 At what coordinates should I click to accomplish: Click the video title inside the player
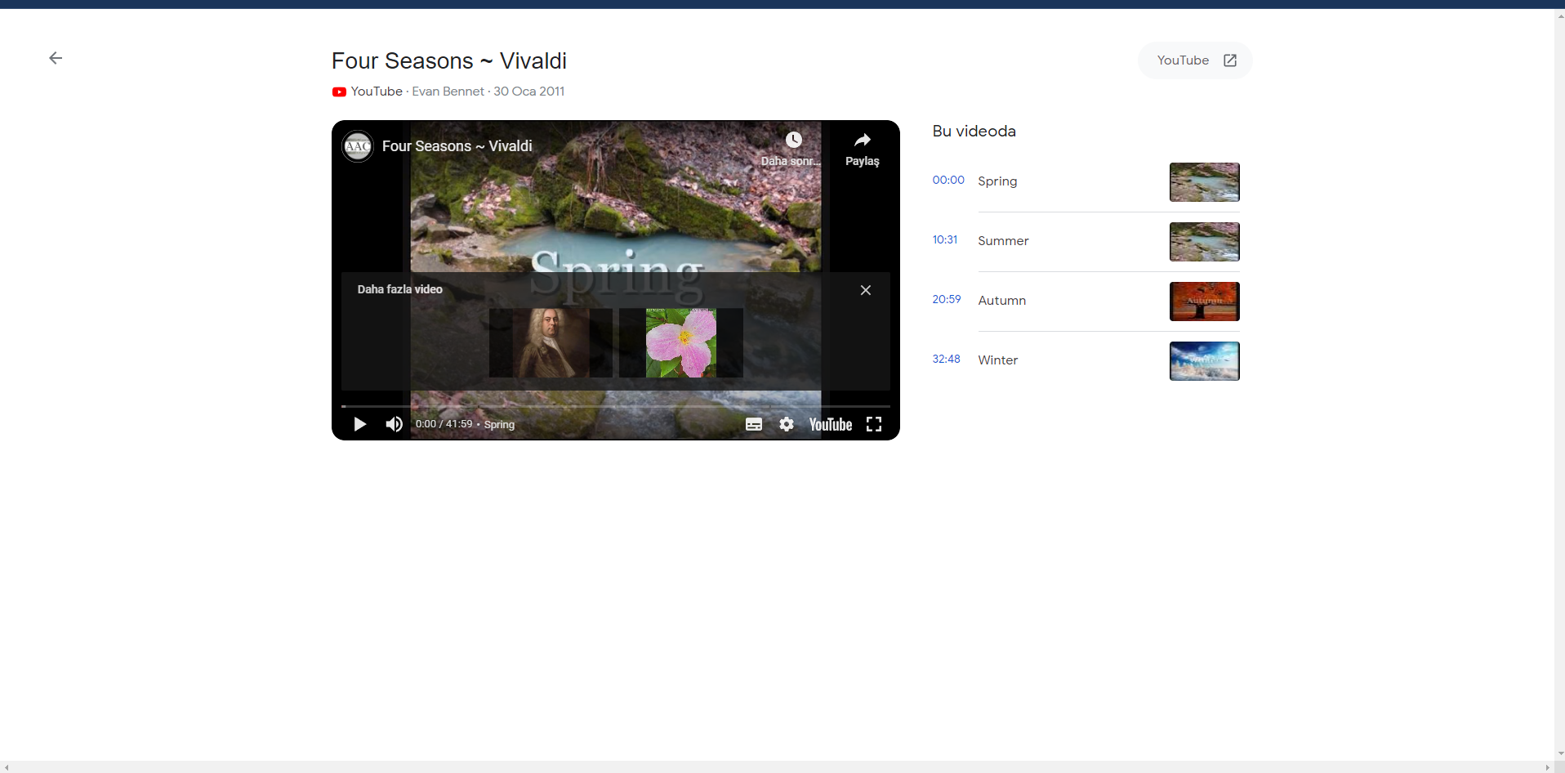457,146
